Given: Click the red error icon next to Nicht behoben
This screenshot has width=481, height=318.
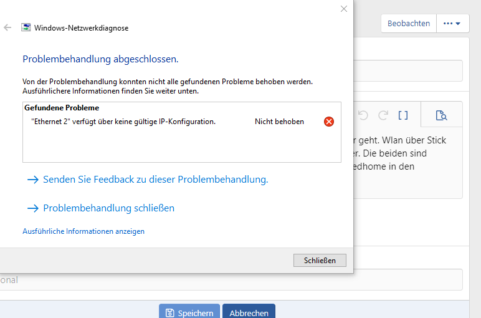Looking at the screenshot, I should 329,122.
